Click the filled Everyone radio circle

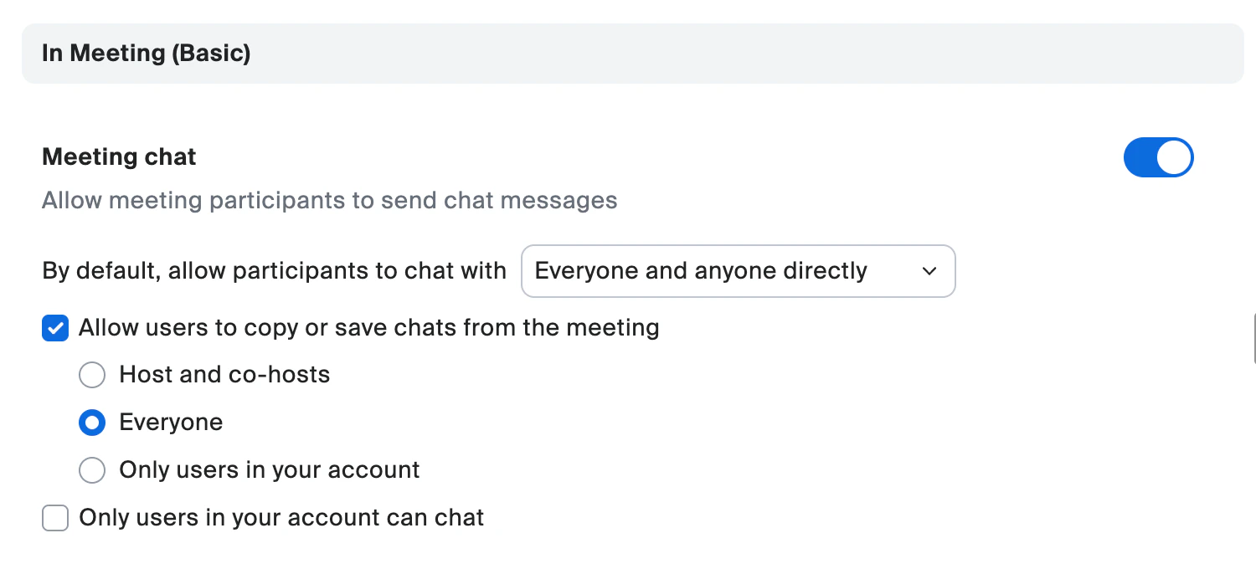pos(92,423)
